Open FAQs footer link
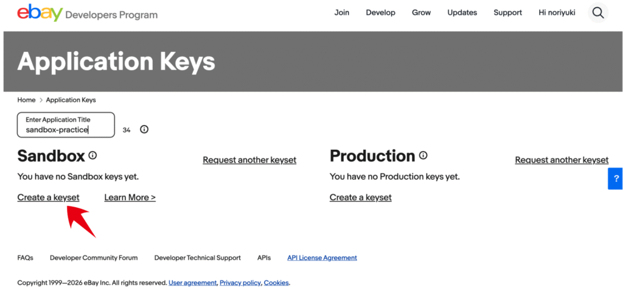Image resolution: width=623 pixels, height=304 pixels. pos(26,258)
